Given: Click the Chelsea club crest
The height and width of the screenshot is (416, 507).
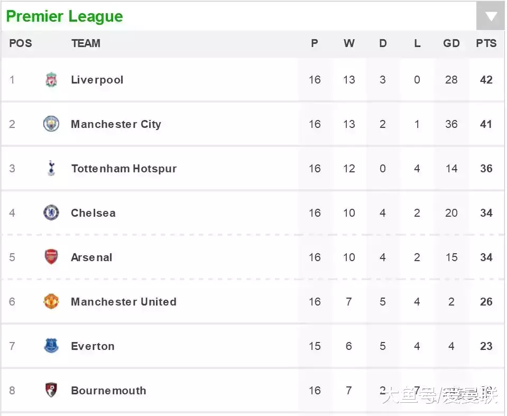Looking at the screenshot, I should (51, 212).
